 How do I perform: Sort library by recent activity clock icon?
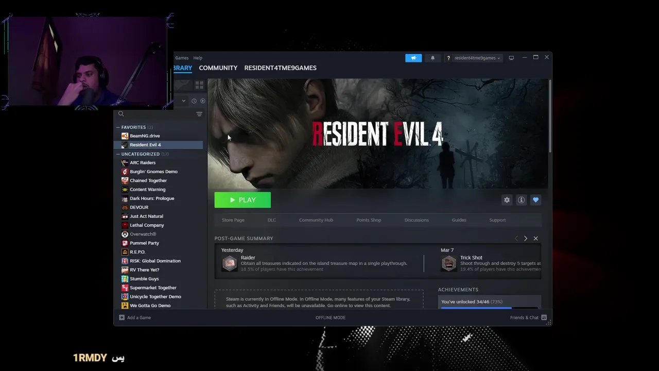coord(194,101)
